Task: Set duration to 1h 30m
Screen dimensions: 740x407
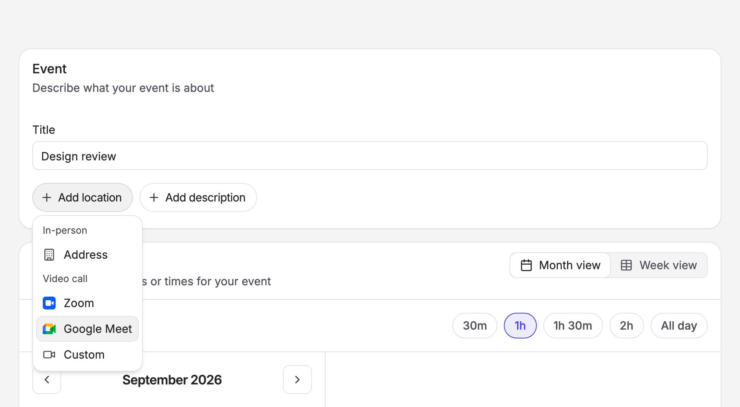Action: coord(573,326)
